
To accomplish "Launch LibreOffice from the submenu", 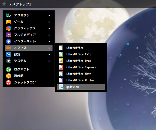I will pos(81,48).
